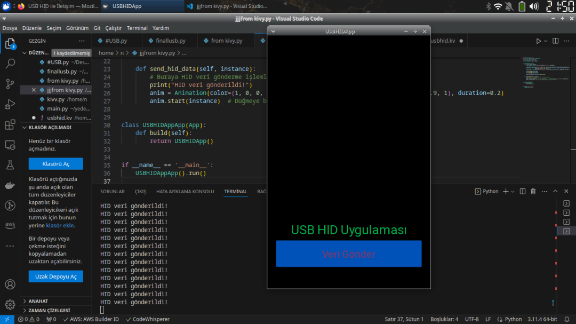
Task: Click the klasör ekle link
Action: (x=60, y=225)
